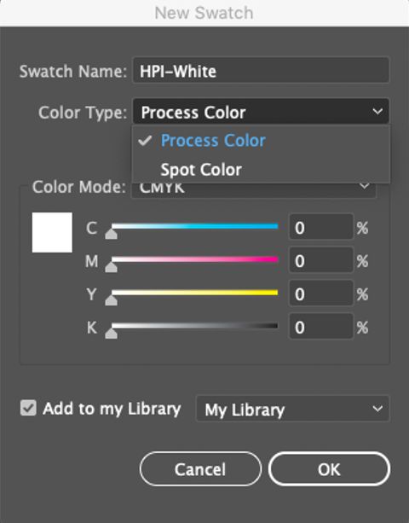The height and width of the screenshot is (523, 409).
Task: Open the My Library dropdown
Action: [292, 409]
